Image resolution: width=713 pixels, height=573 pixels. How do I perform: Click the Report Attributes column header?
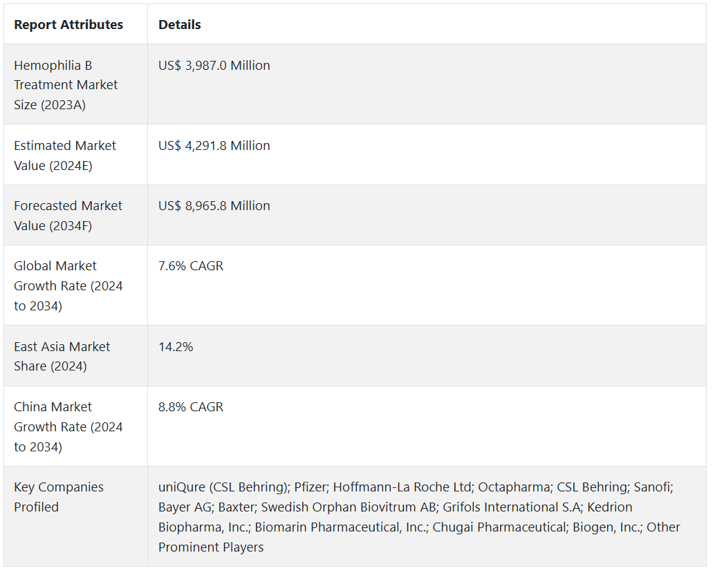coord(68,25)
